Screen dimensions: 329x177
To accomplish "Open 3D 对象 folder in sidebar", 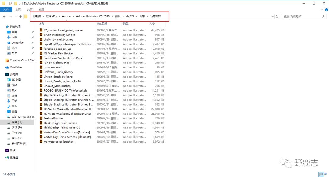I will tap(16, 80).
